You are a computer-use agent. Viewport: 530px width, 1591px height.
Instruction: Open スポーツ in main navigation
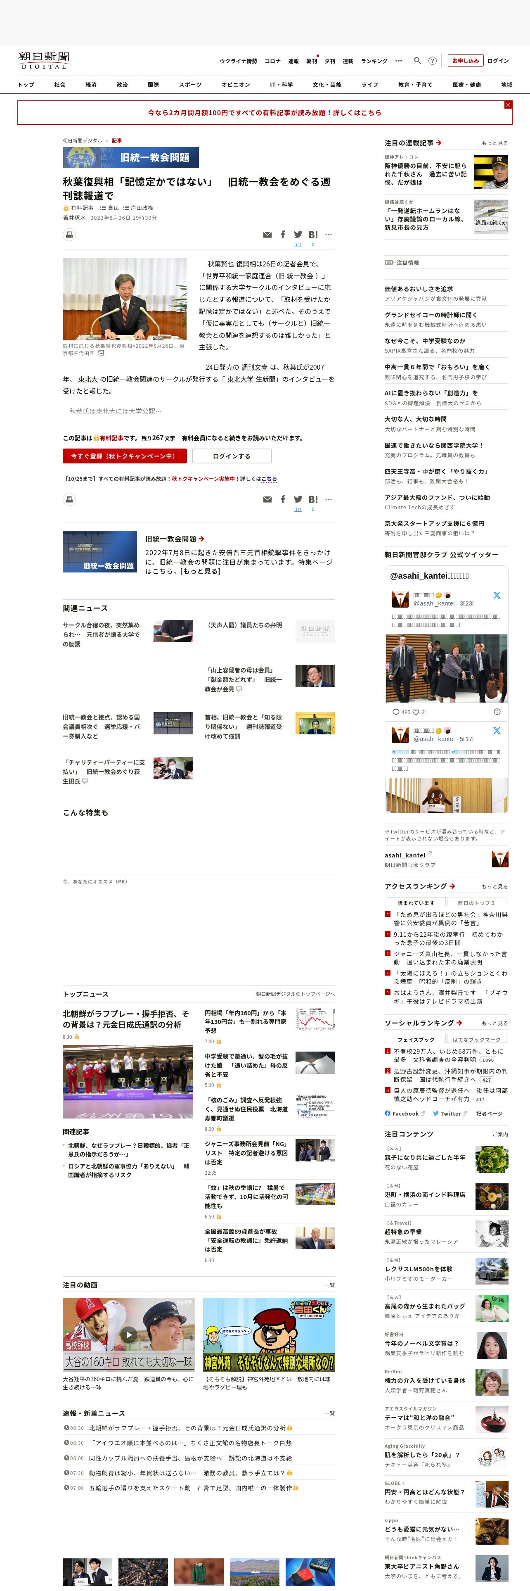pyautogui.click(x=190, y=85)
